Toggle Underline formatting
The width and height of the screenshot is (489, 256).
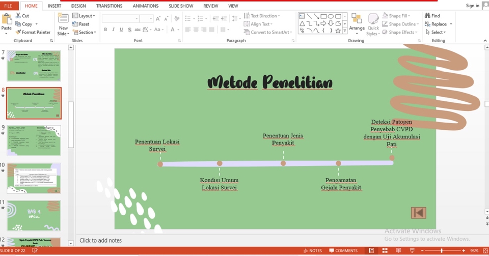coord(121,30)
